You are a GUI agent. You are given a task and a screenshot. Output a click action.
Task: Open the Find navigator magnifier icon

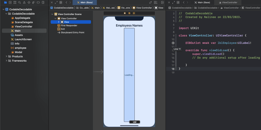[20, 3]
